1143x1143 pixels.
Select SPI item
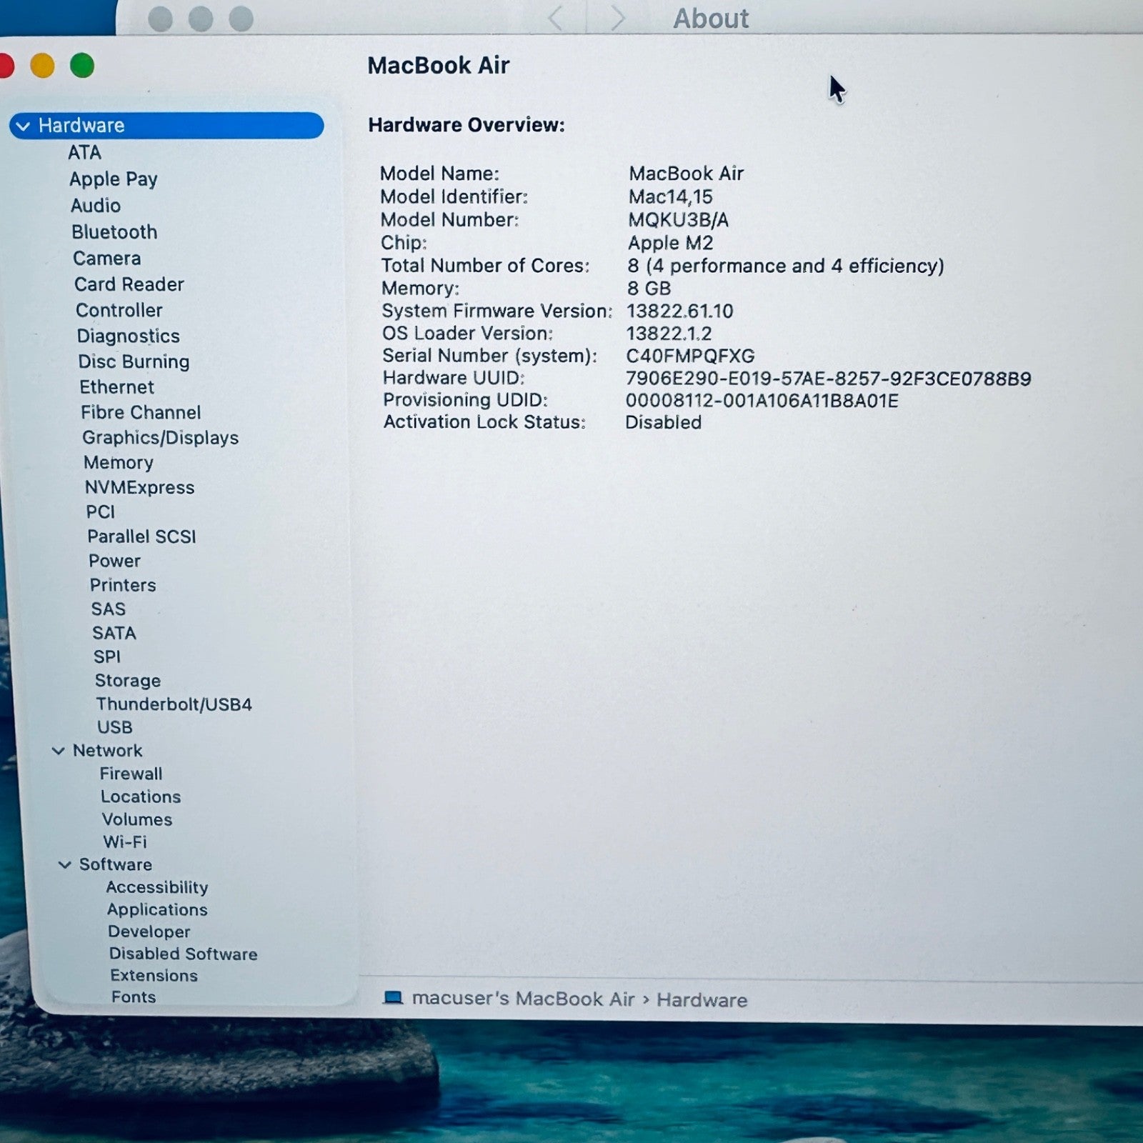point(107,657)
